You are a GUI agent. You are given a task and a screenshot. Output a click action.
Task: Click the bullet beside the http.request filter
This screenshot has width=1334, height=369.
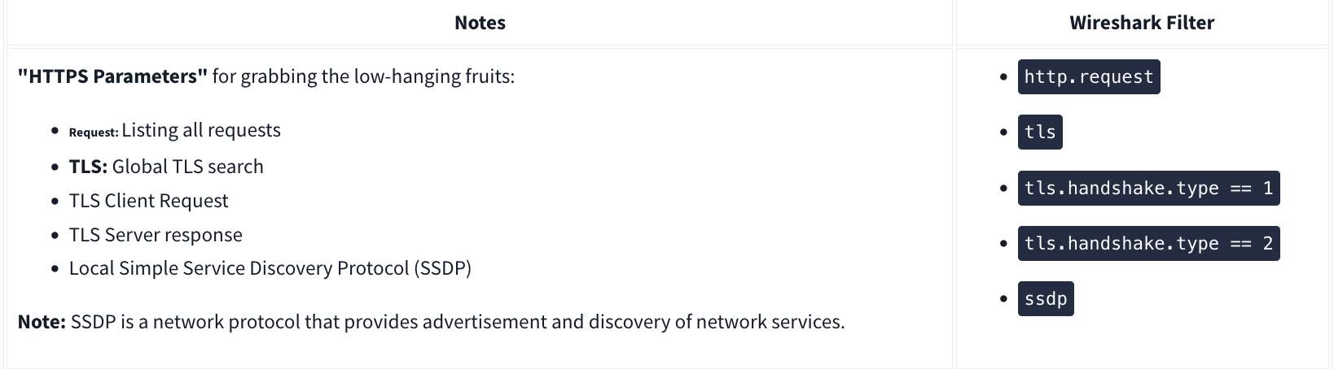[1003, 77]
